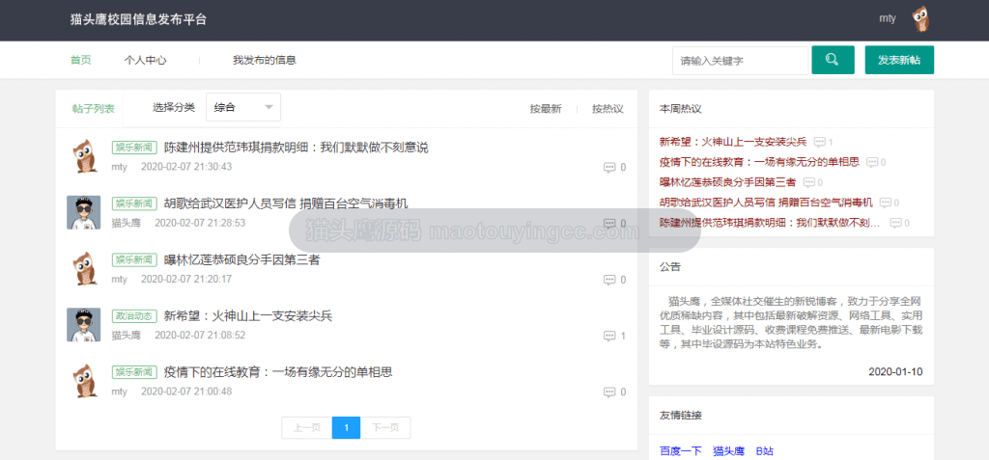Open hot topic 新希望：火神山上一支安装尖兵

point(733,142)
